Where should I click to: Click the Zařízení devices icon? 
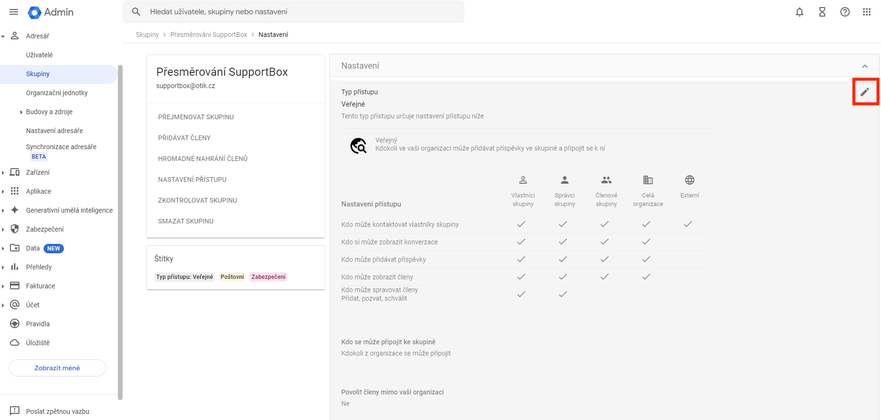click(15, 172)
